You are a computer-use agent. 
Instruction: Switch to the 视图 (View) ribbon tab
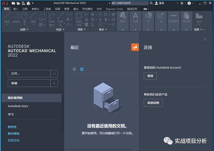57,9
